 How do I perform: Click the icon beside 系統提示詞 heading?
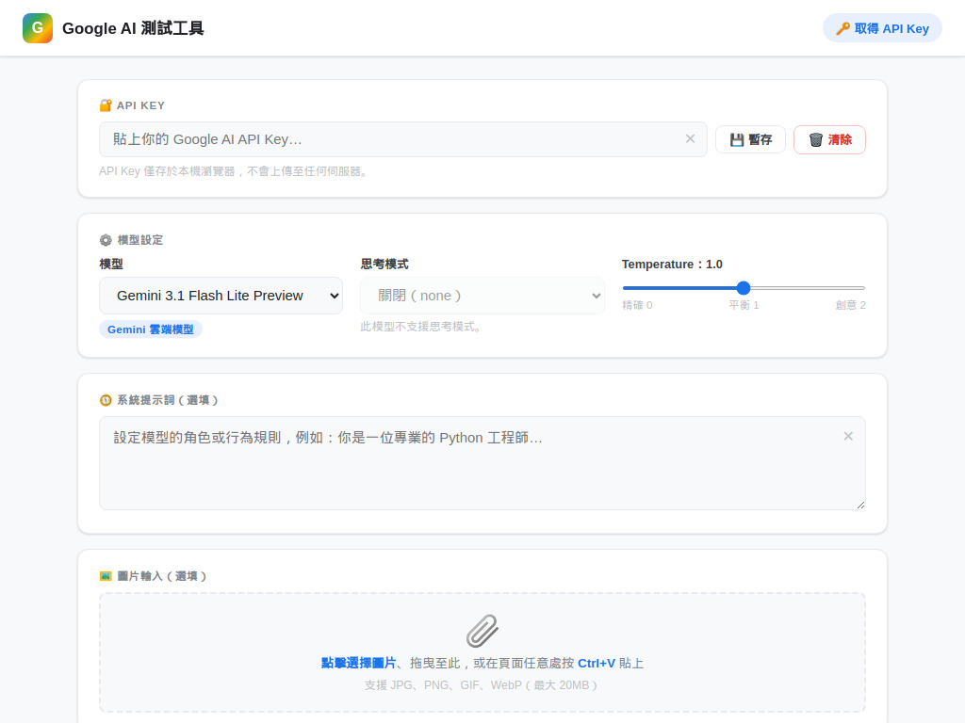click(106, 400)
